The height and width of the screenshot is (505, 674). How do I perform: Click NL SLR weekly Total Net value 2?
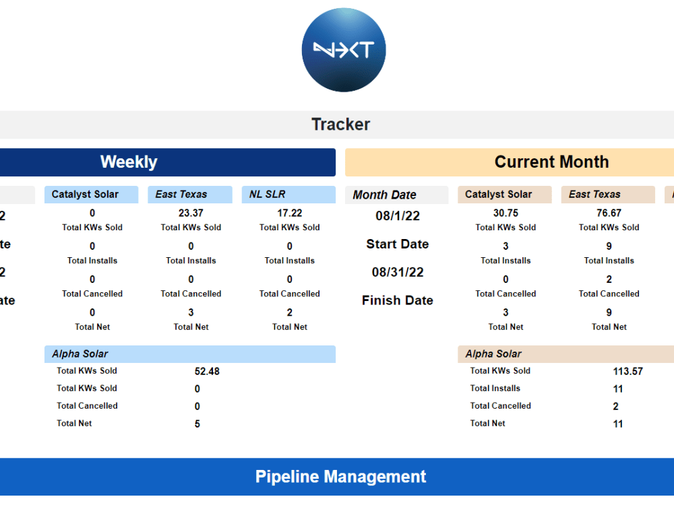[x=290, y=312]
